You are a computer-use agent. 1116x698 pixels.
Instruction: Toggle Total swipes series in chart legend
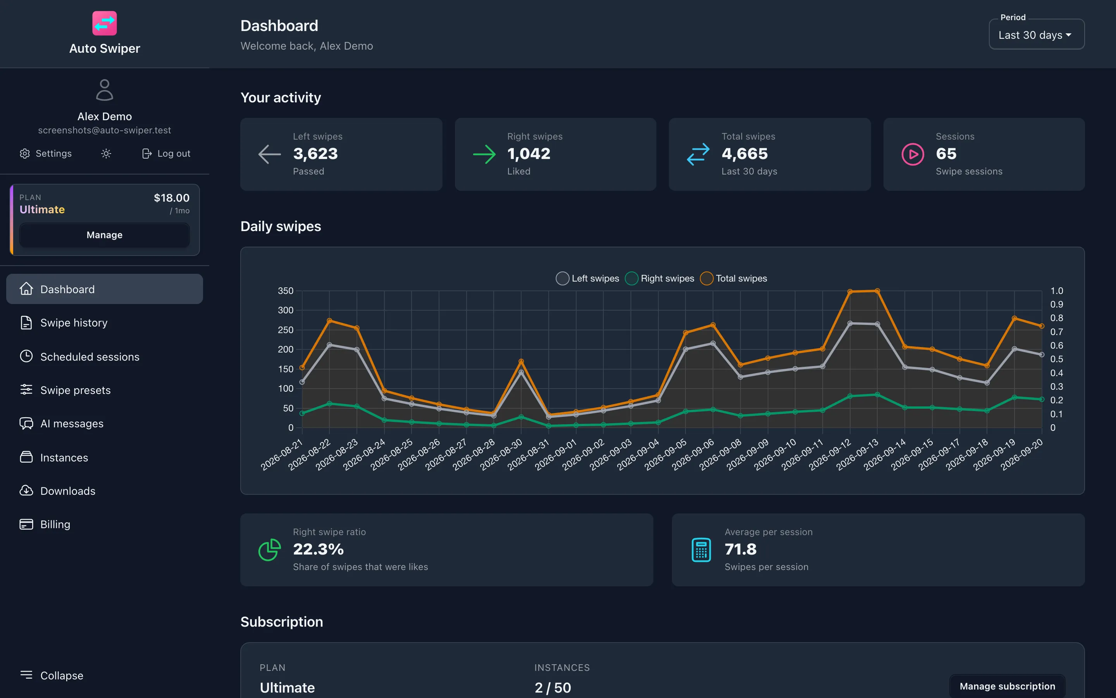pyautogui.click(x=734, y=278)
